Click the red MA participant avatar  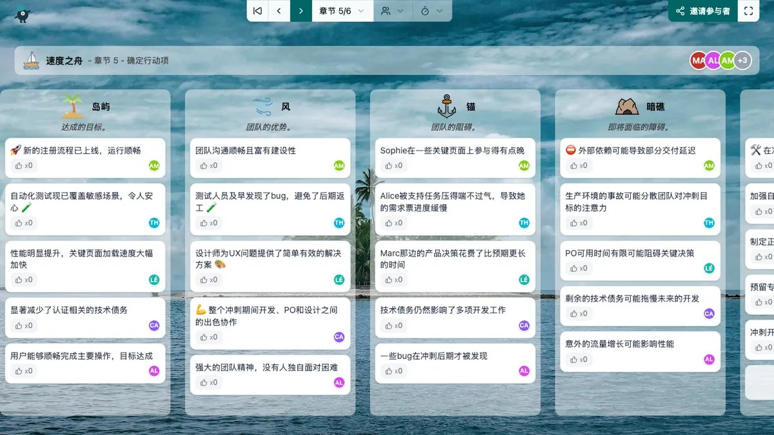[x=698, y=61]
